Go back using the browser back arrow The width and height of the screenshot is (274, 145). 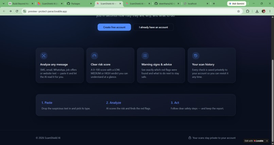coord(4,11)
